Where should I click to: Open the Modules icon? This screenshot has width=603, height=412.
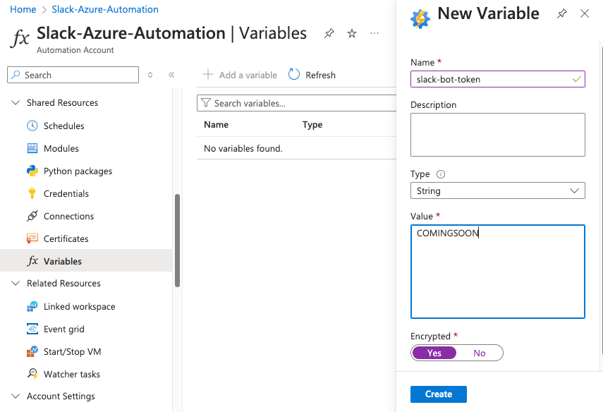click(x=32, y=148)
